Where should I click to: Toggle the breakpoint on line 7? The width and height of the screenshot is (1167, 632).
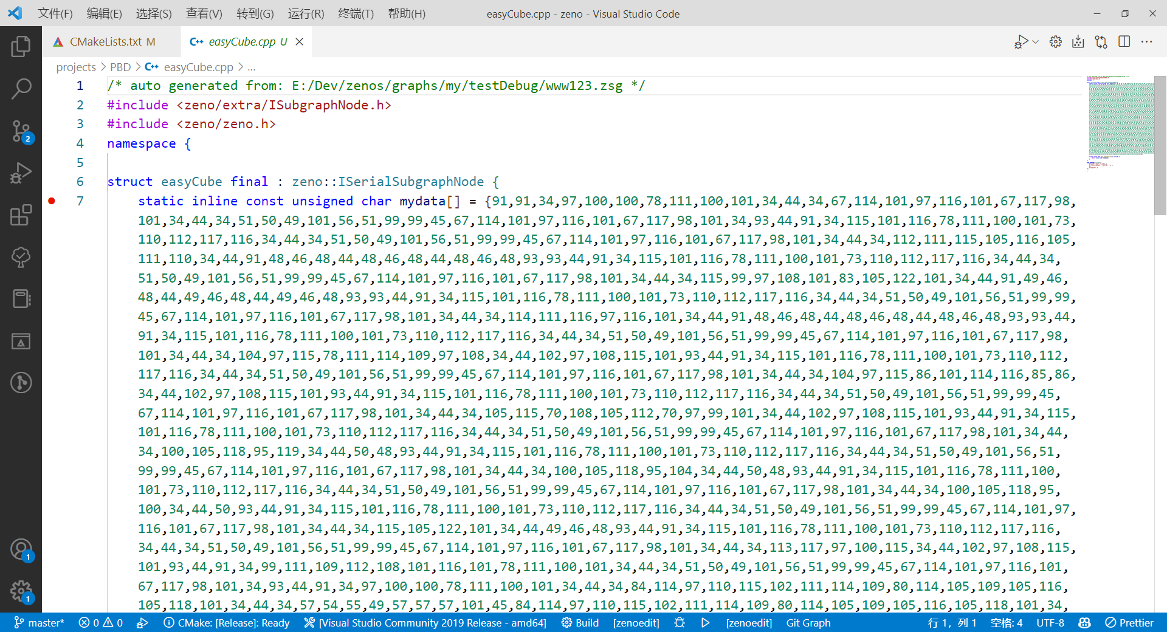pyautogui.click(x=52, y=201)
